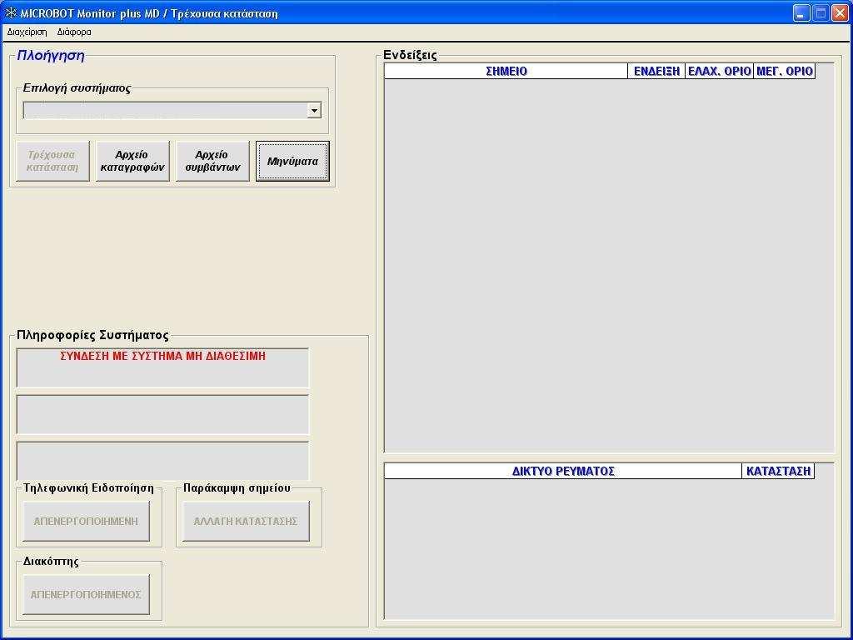
Task: Close the MICROBOT Monitor window
Action: pyautogui.click(x=840, y=13)
